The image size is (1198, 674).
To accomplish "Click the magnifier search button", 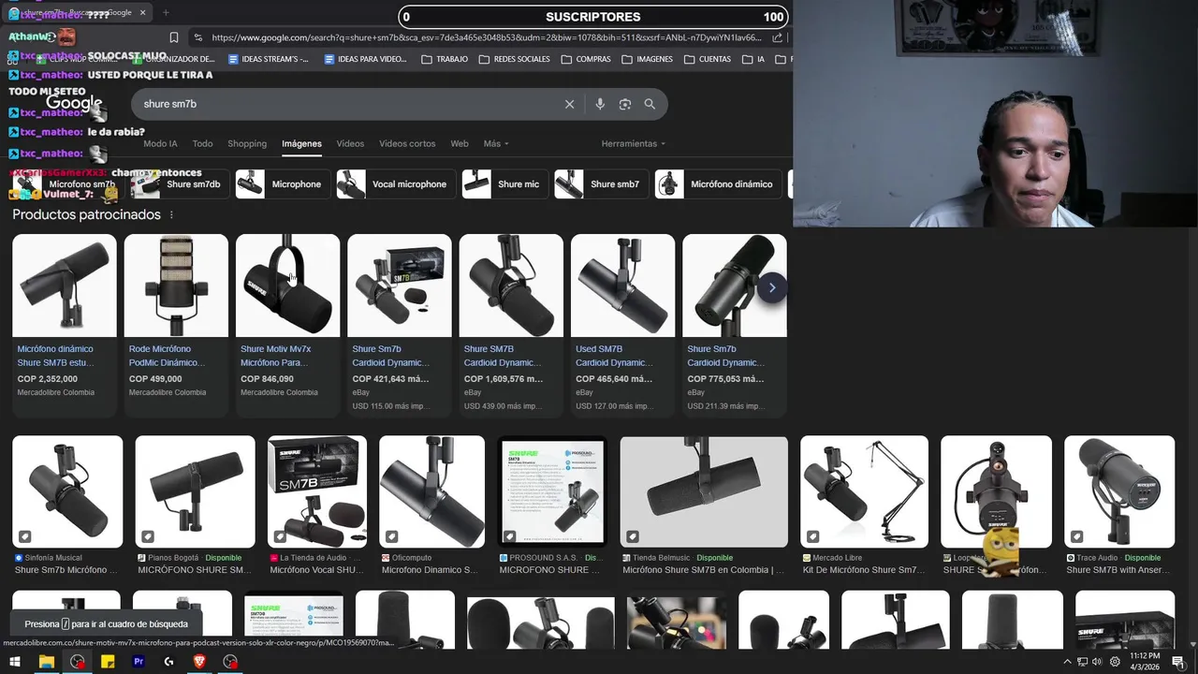I will pyautogui.click(x=650, y=104).
